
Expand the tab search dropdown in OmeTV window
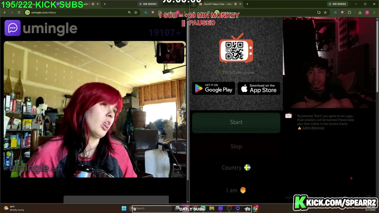[193, 4]
